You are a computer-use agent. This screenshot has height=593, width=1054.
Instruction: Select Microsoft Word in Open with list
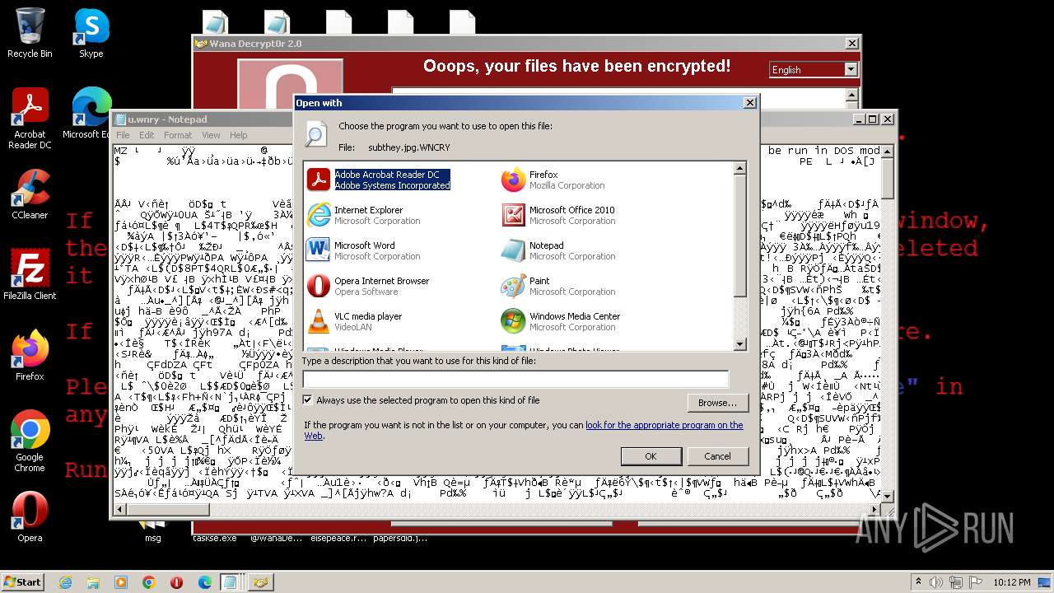click(363, 250)
